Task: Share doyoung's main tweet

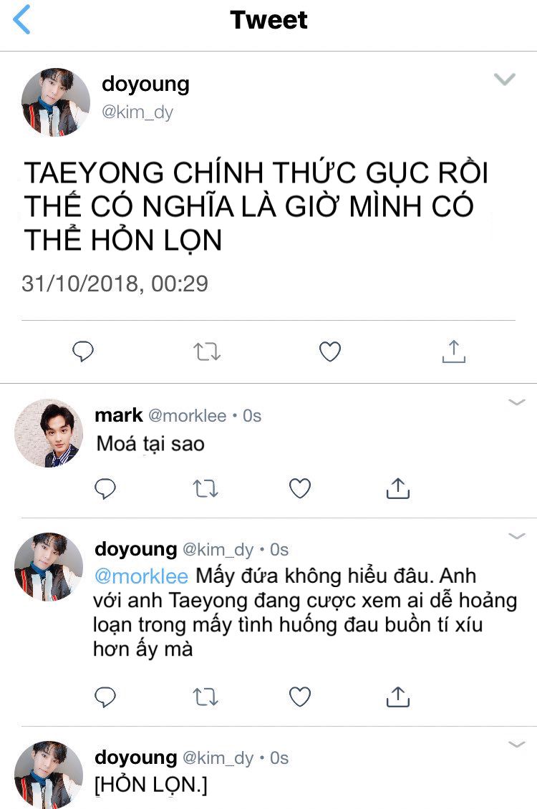Action: pos(454,352)
